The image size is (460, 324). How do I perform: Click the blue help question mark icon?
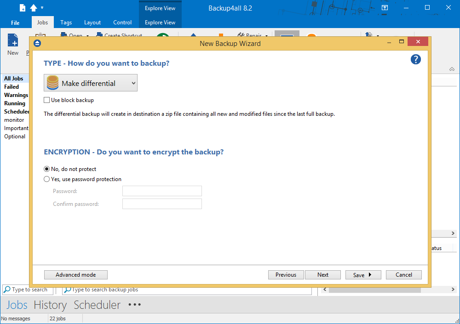click(x=415, y=59)
